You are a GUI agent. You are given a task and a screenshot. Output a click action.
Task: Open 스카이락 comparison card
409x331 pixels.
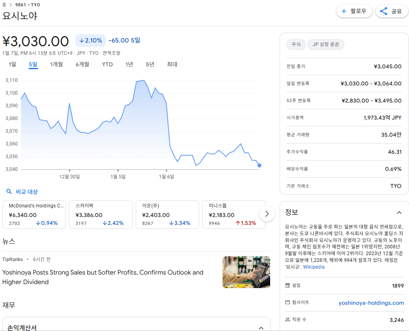101,215
